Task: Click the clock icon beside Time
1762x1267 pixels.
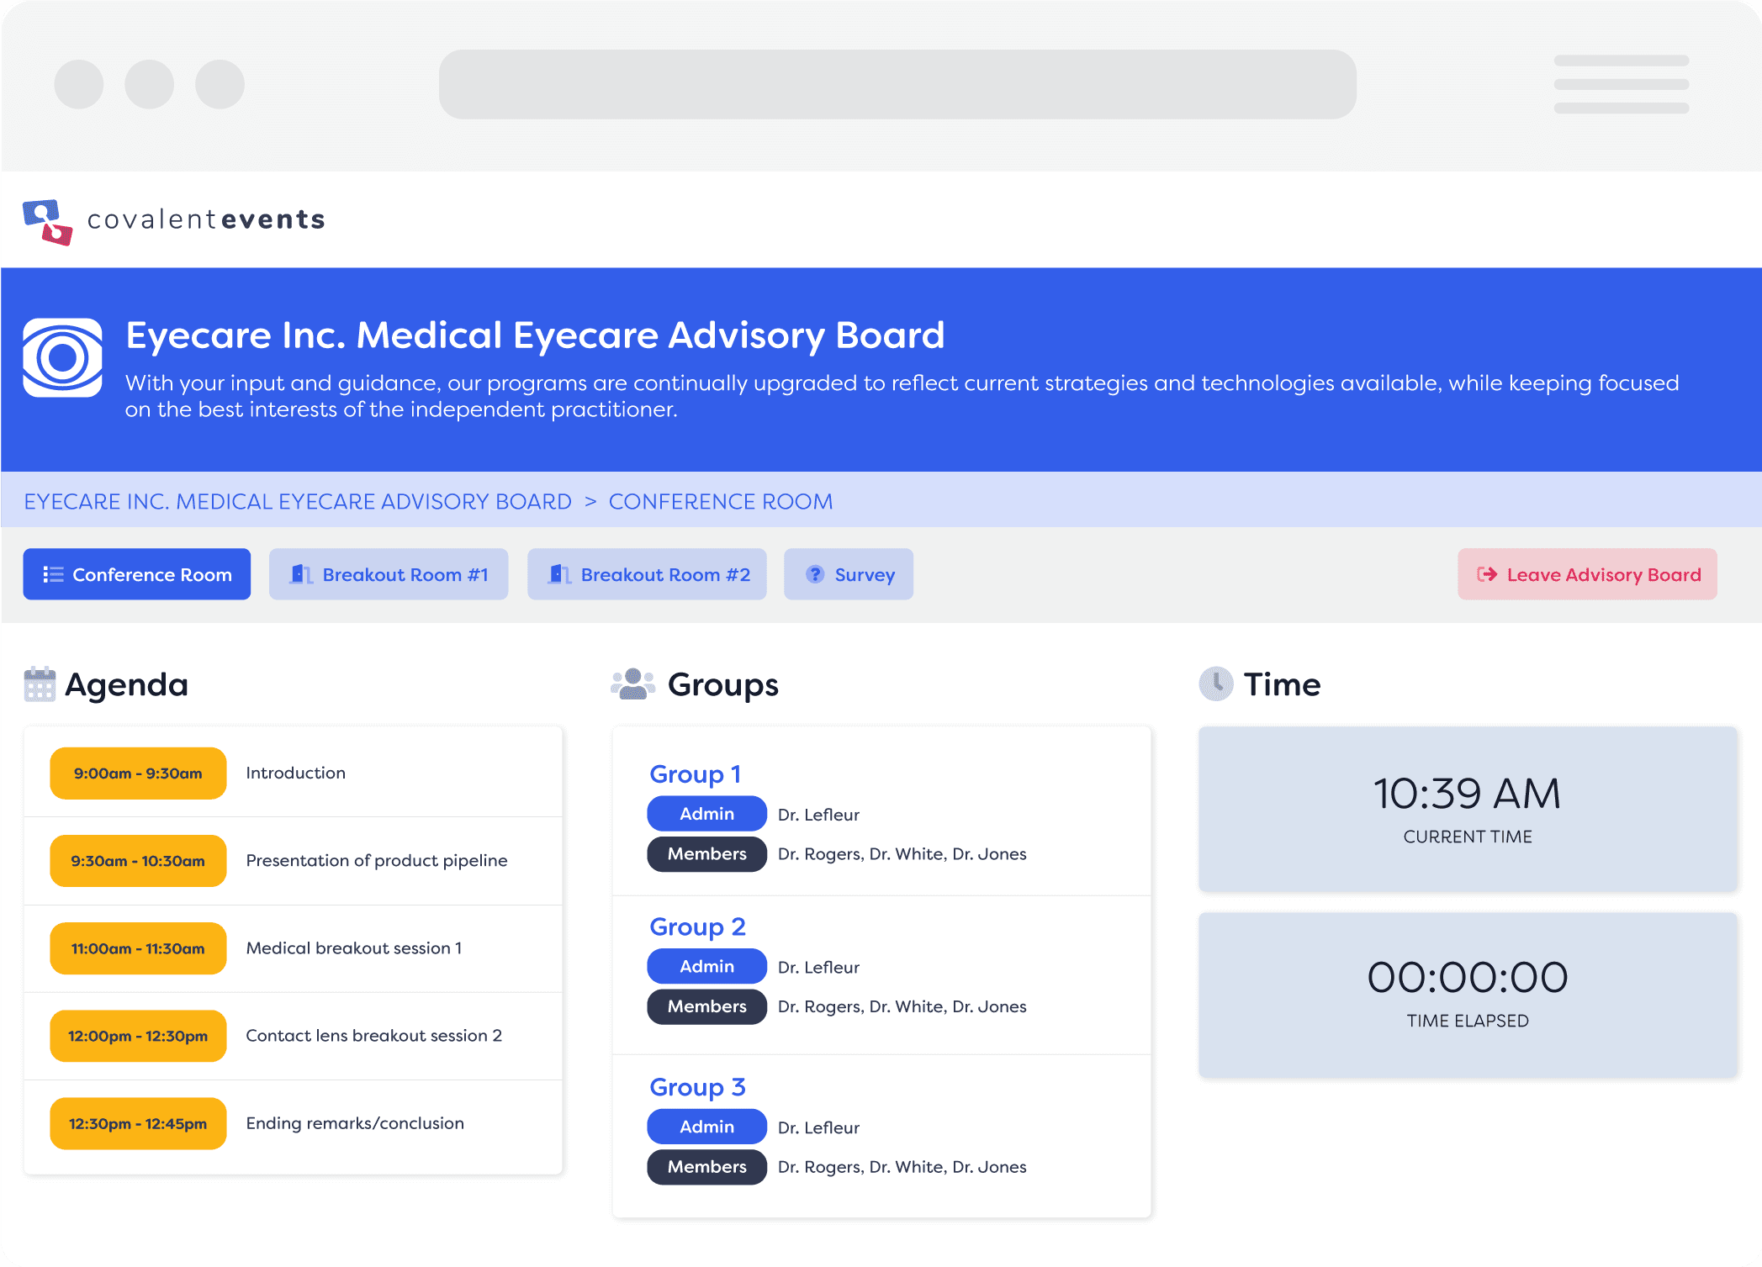Action: (x=1216, y=684)
